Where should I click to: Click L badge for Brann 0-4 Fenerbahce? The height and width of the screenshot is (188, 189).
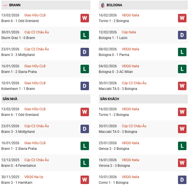click(x=84, y=163)
